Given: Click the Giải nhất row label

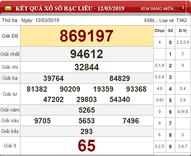Looking at the screenshot, I should tap(10, 54).
